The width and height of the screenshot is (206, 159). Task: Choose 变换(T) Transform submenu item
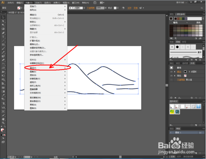pyautogui.click(x=46, y=6)
